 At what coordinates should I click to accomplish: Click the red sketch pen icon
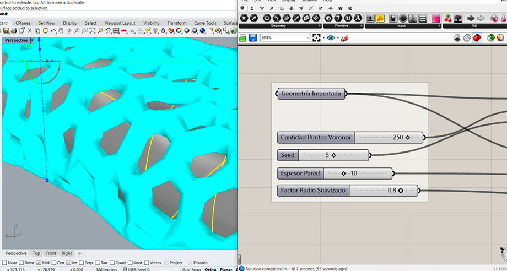pyautogui.click(x=344, y=38)
